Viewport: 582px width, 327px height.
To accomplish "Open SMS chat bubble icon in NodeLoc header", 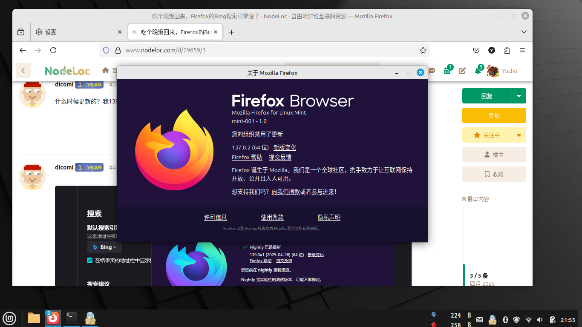I will [432, 71].
